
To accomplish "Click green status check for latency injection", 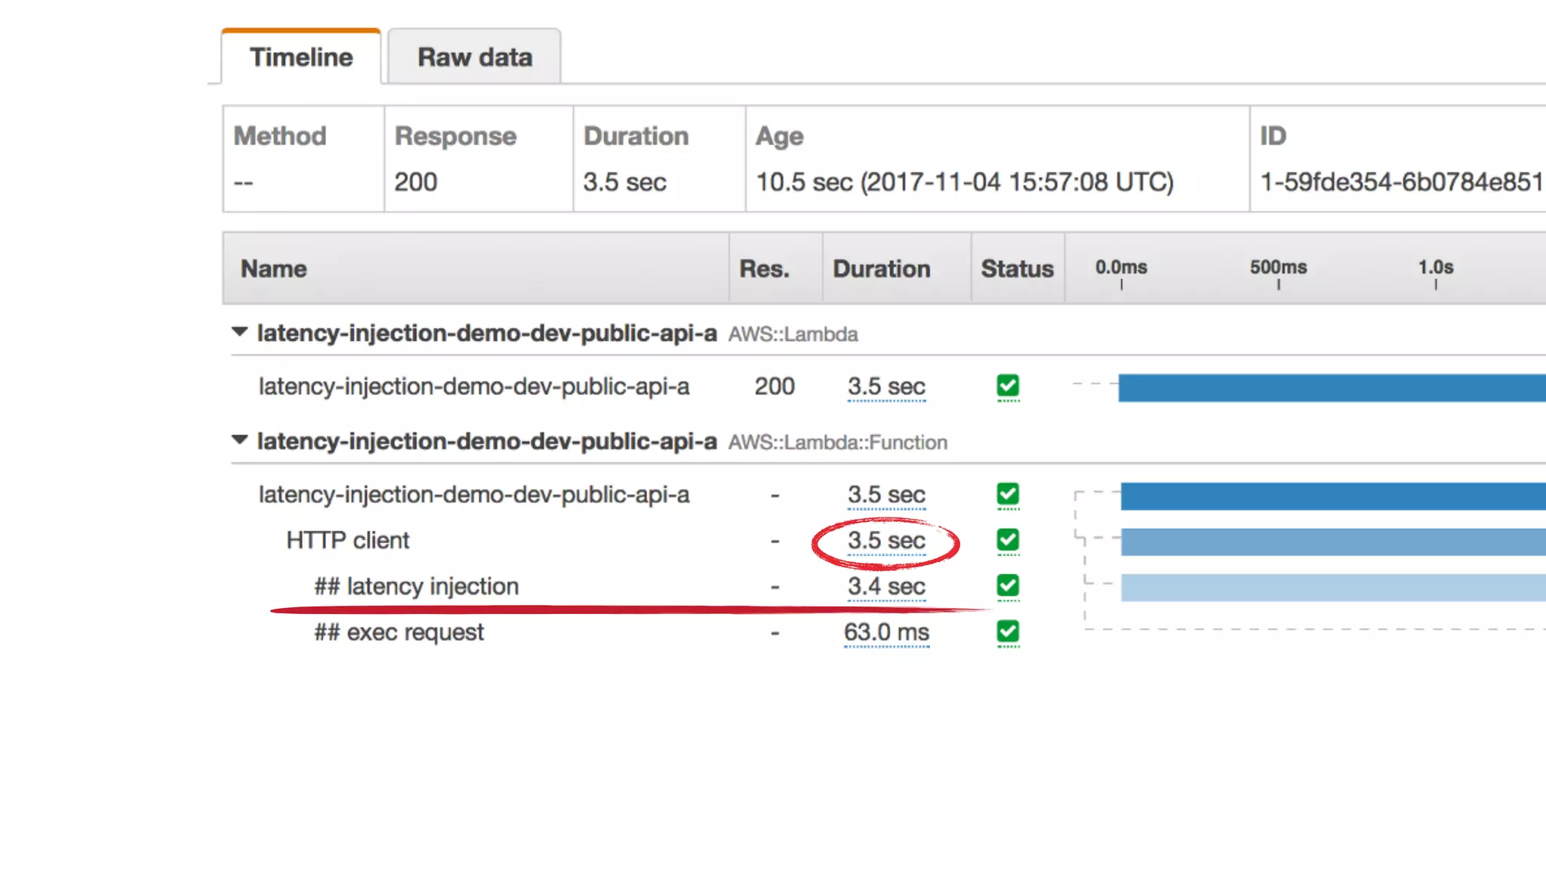I will (x=1008, y=585).
